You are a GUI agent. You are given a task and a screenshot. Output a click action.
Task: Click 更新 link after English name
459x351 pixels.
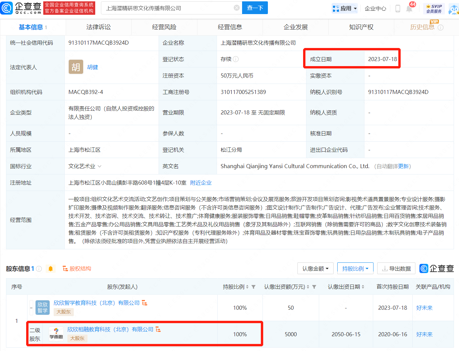404,166
